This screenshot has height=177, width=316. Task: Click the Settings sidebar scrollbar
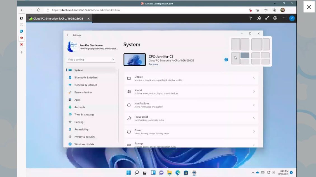tap(118, 105)
